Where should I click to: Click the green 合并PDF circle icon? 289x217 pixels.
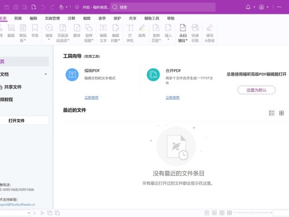coord(153,75)
